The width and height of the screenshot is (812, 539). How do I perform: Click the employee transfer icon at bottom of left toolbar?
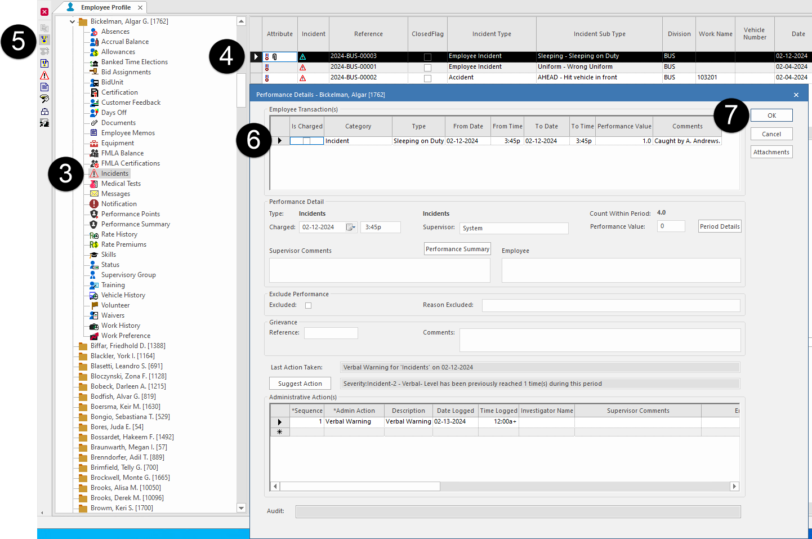click(44, 123)
